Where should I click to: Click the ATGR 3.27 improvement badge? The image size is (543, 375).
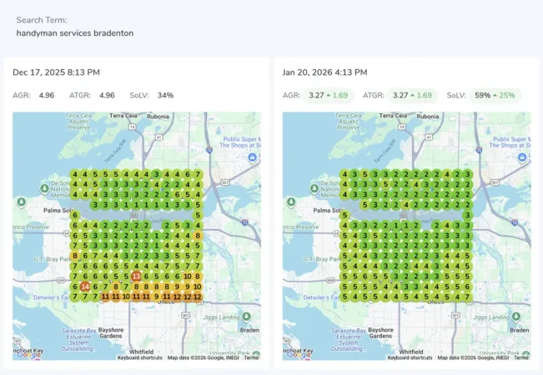click(x=413, y=96)
